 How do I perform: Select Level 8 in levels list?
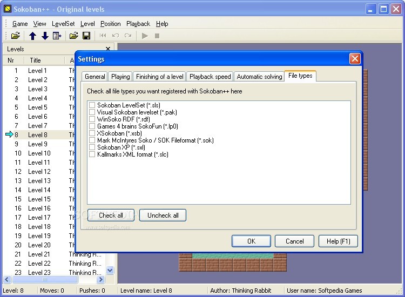[x=37, y=134]
